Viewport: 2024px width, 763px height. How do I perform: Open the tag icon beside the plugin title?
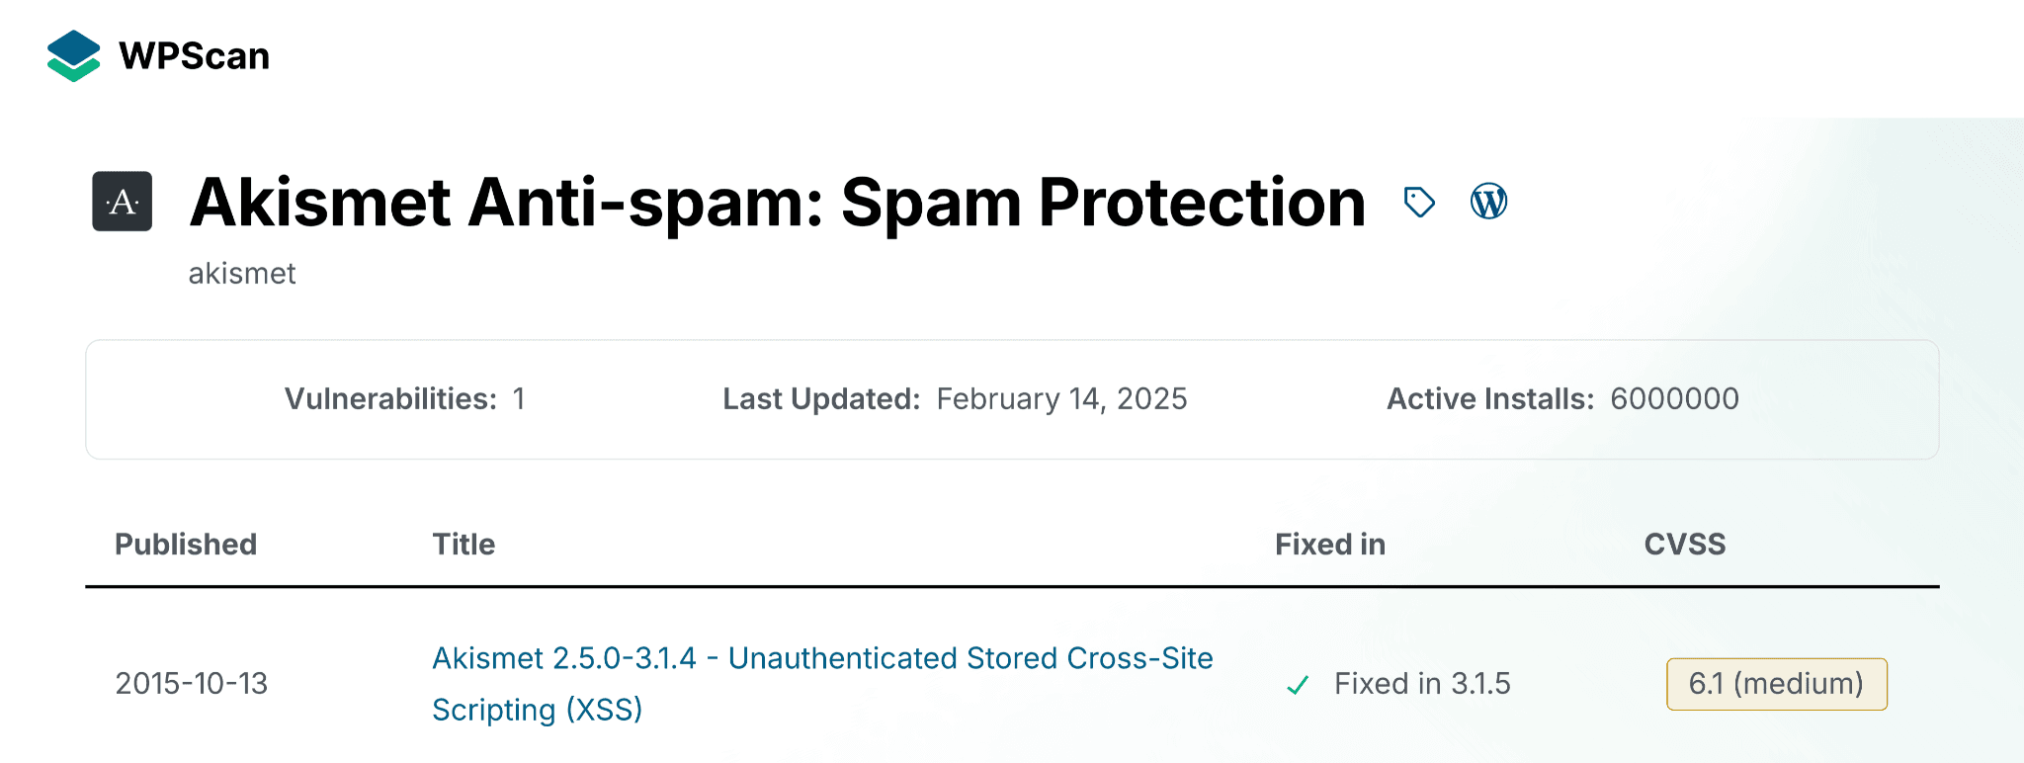coord(1419,202)
